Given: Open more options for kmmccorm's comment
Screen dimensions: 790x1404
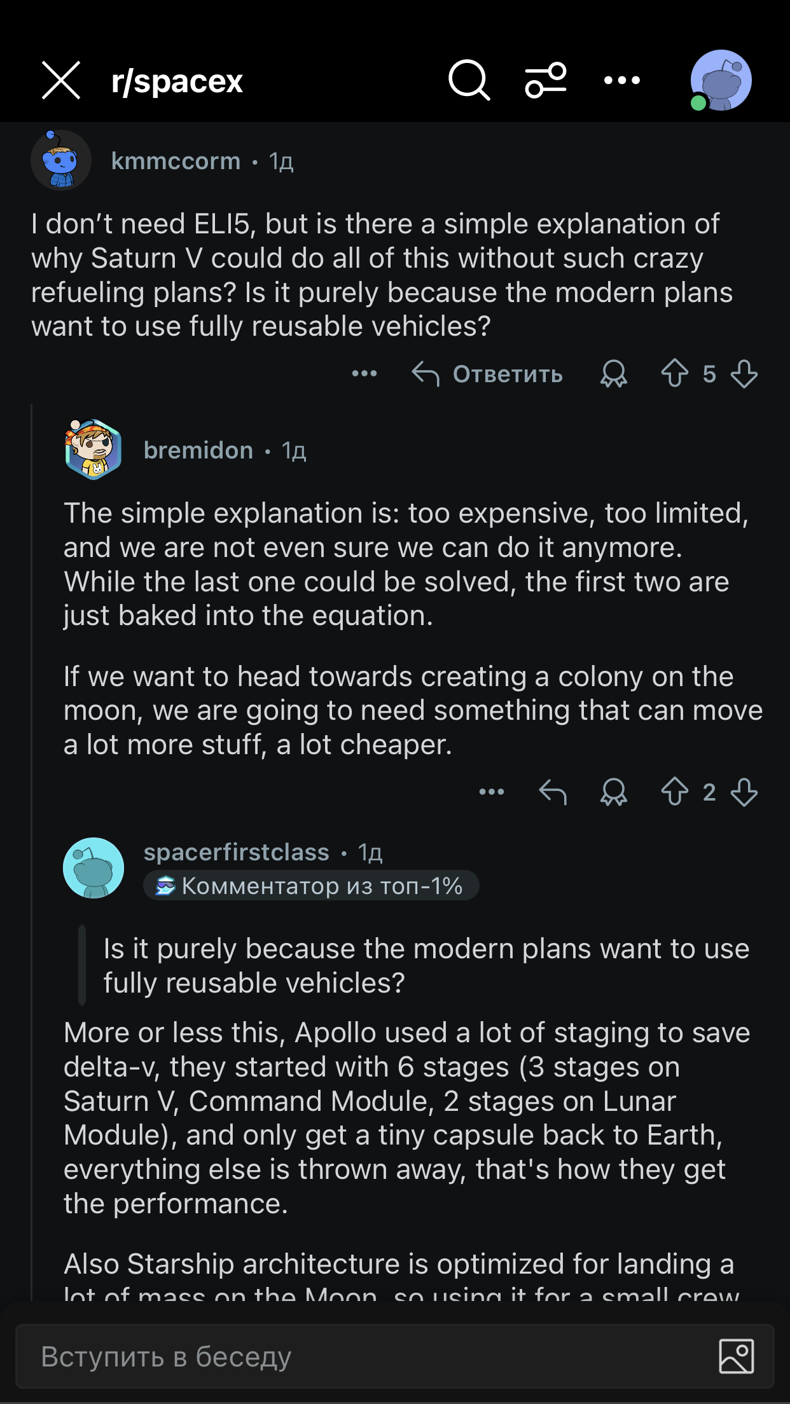Looking at the screenshot, I should click(364, 374).
